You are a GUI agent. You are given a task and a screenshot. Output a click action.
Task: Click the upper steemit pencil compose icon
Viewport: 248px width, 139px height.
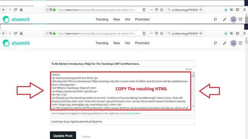225,19
